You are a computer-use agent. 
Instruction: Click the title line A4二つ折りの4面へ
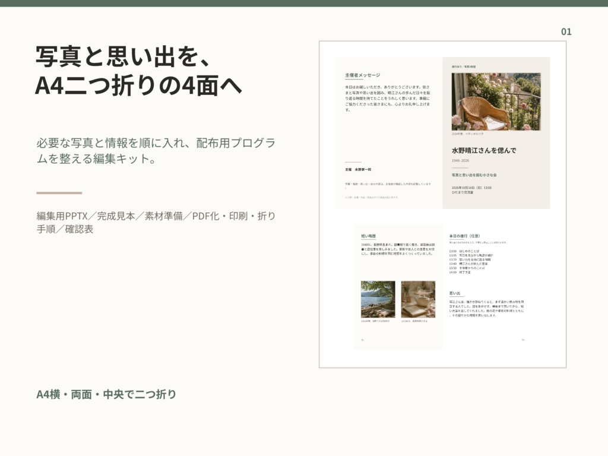tap(138, 85)
